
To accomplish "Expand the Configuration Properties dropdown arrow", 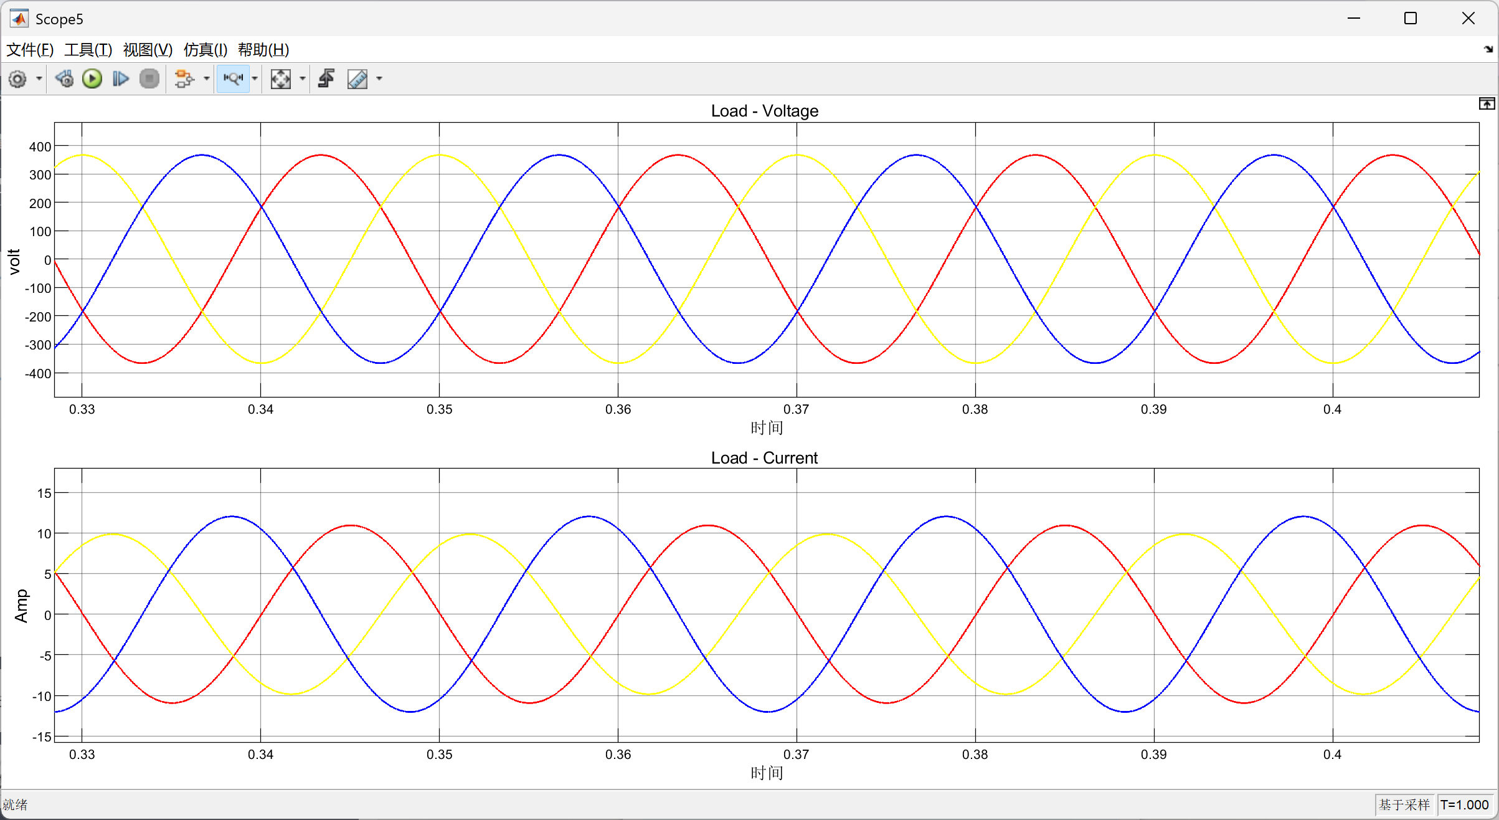I will point(39,79).
